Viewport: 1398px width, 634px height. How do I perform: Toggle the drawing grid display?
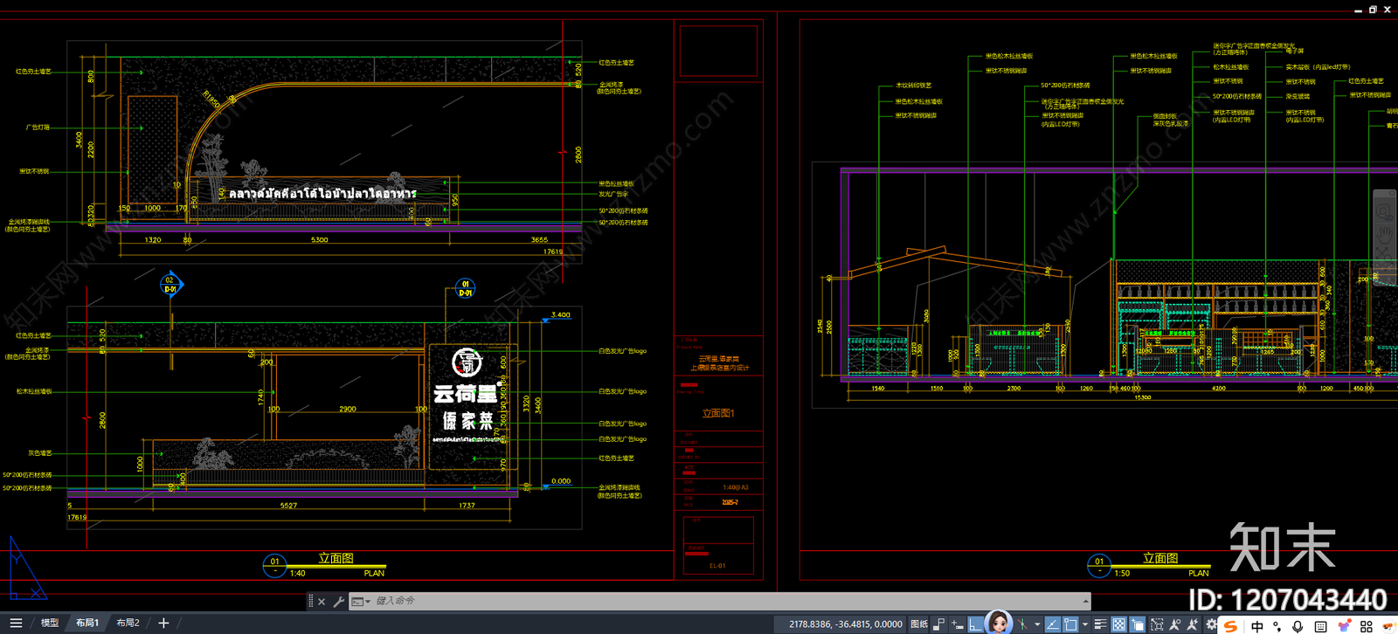pyautogui.click(x=939, y=624)
